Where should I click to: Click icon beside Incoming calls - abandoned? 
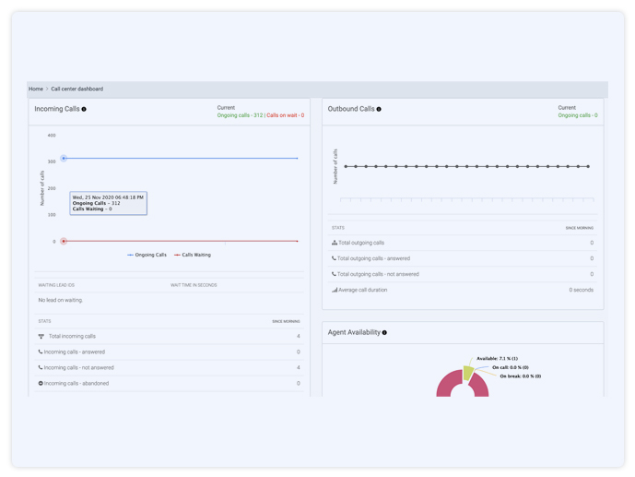41,384
